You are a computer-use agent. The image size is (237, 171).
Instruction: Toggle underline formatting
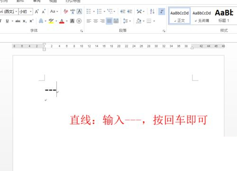pyautogui.click(x=7, y=21)
